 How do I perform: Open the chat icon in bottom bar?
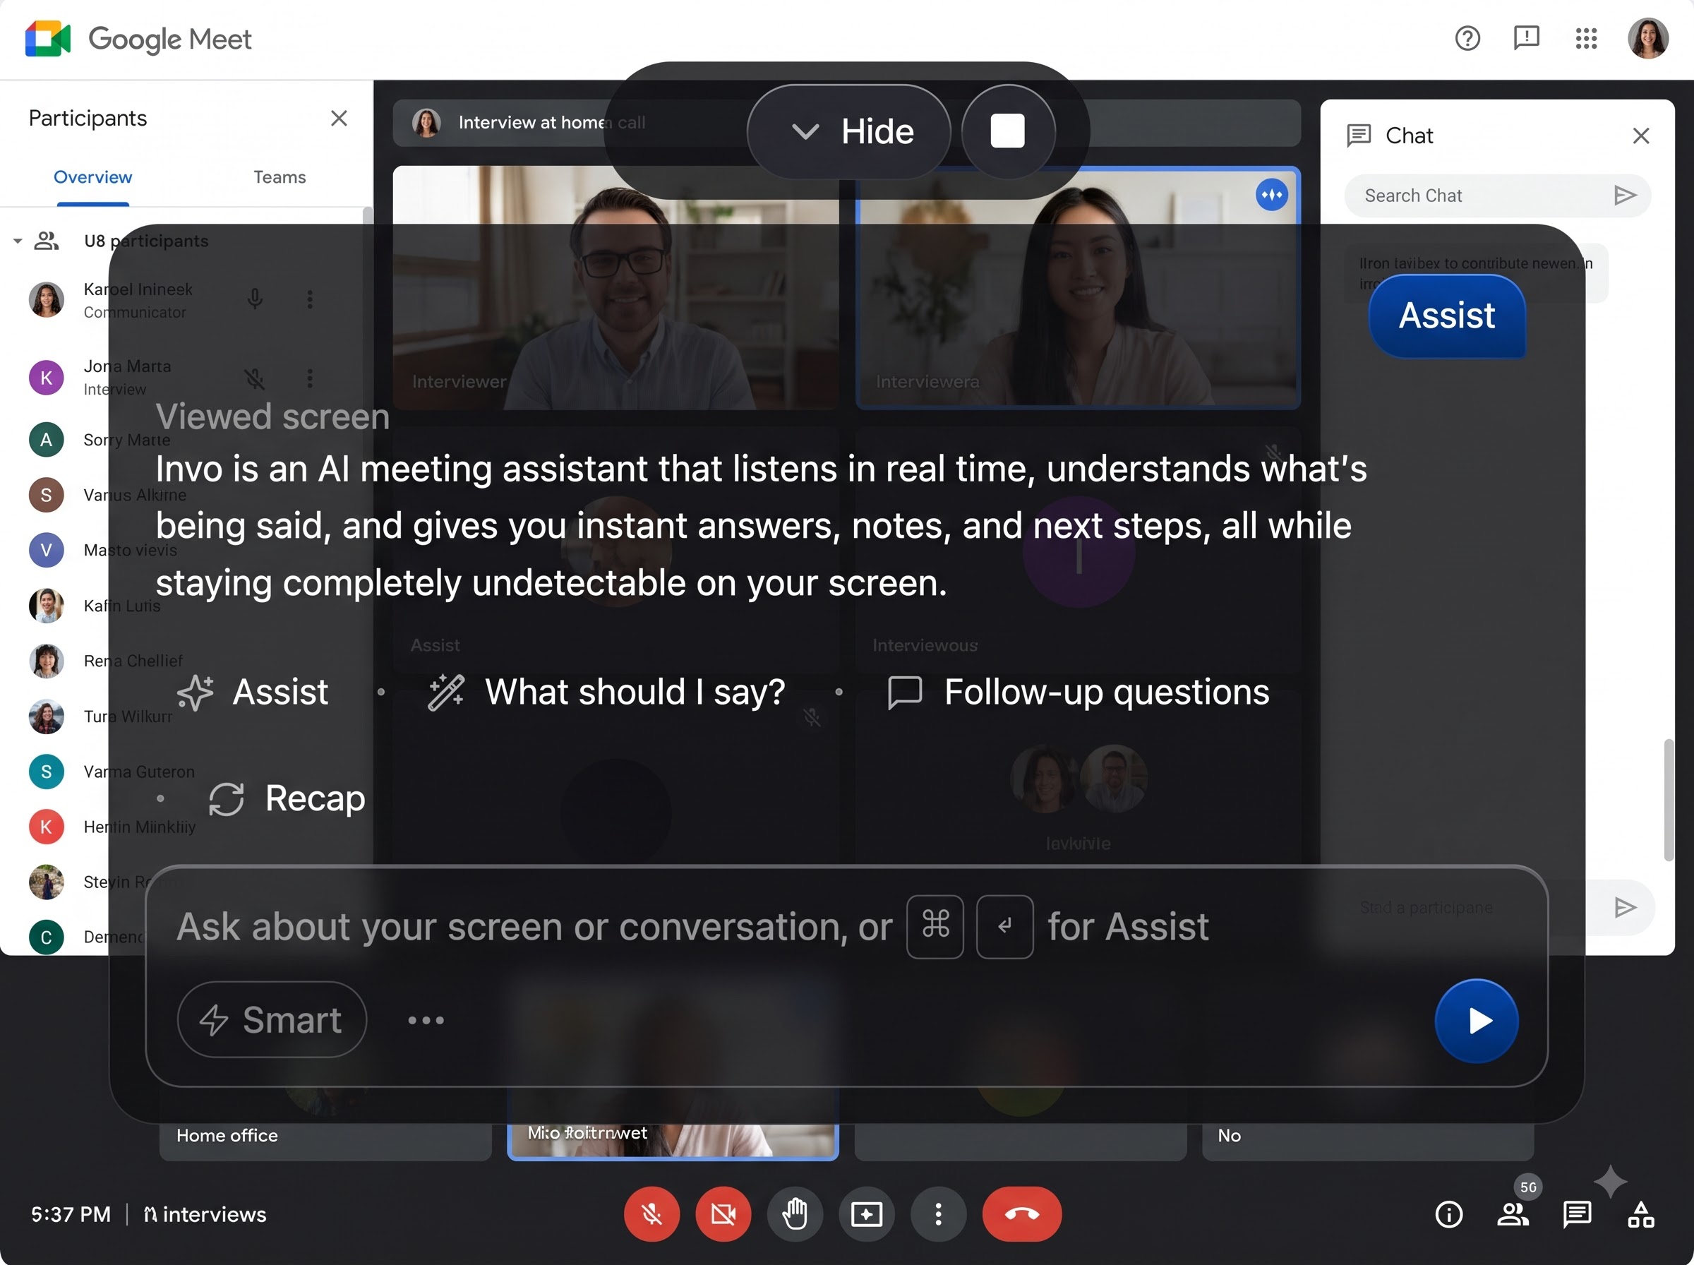pos(1577,1214)
